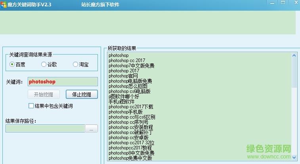Click the app icon in title bar
The height and width of the screenshot is (164, 300).
4,4
